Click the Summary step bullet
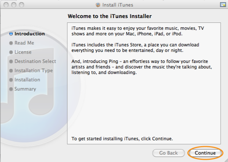 (11, 89)
